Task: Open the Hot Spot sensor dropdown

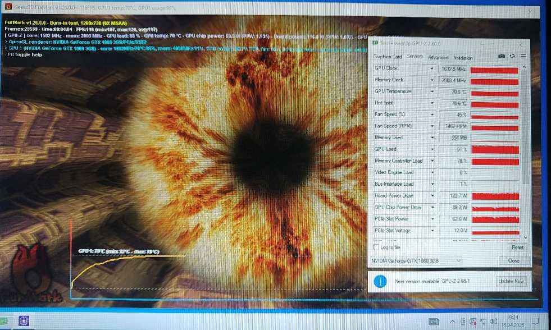Action: pos(432,103)
